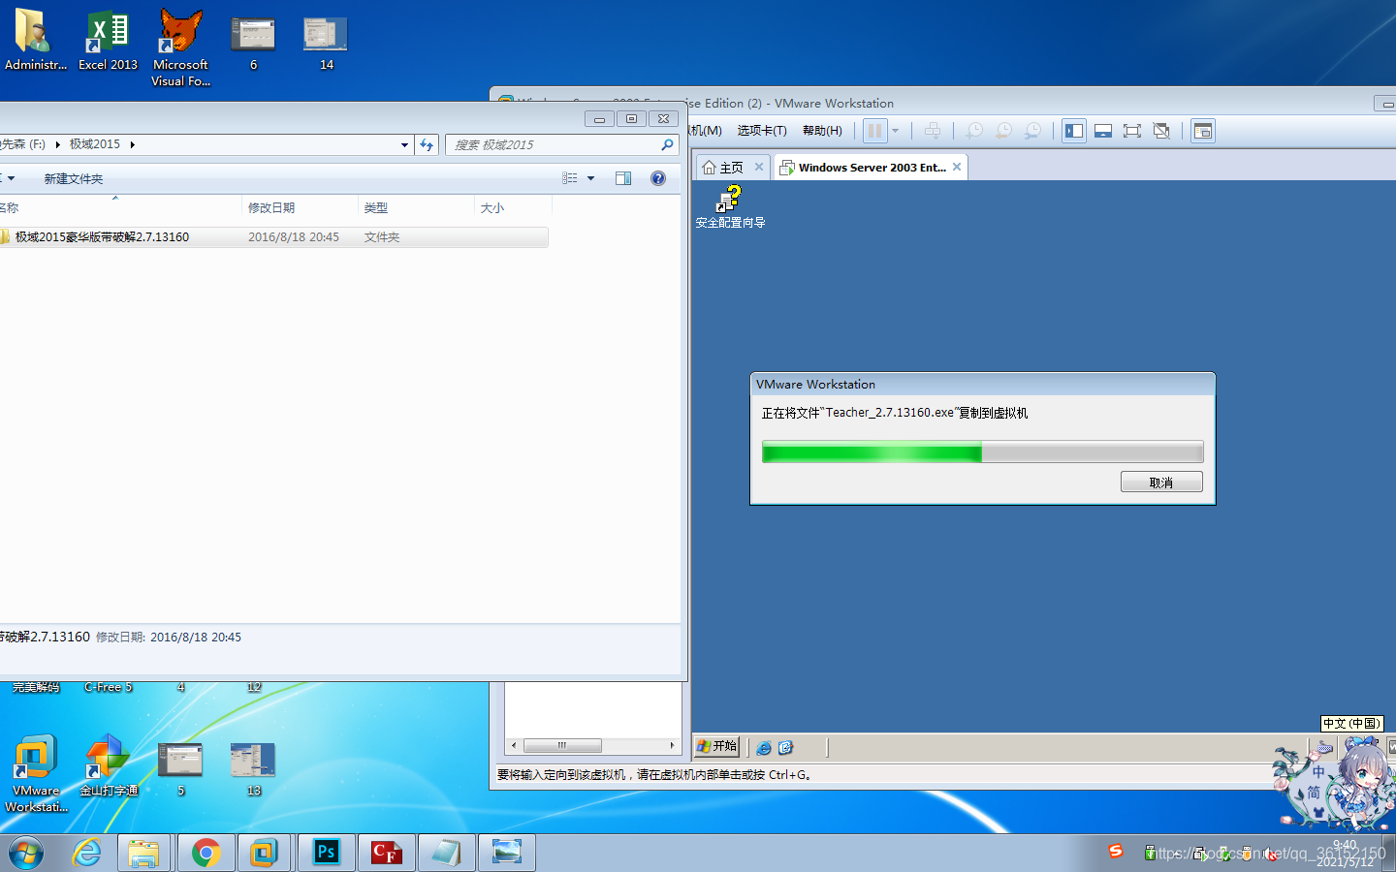Open VMware Workstation desktop shortcut
The height and width of the screenshot is (872, 1396).
tap(36, 773)
